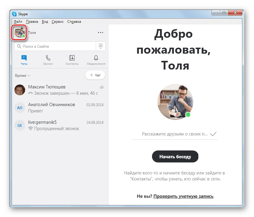
Task: Open the Уведомления tab
Action: pos(96,60)
